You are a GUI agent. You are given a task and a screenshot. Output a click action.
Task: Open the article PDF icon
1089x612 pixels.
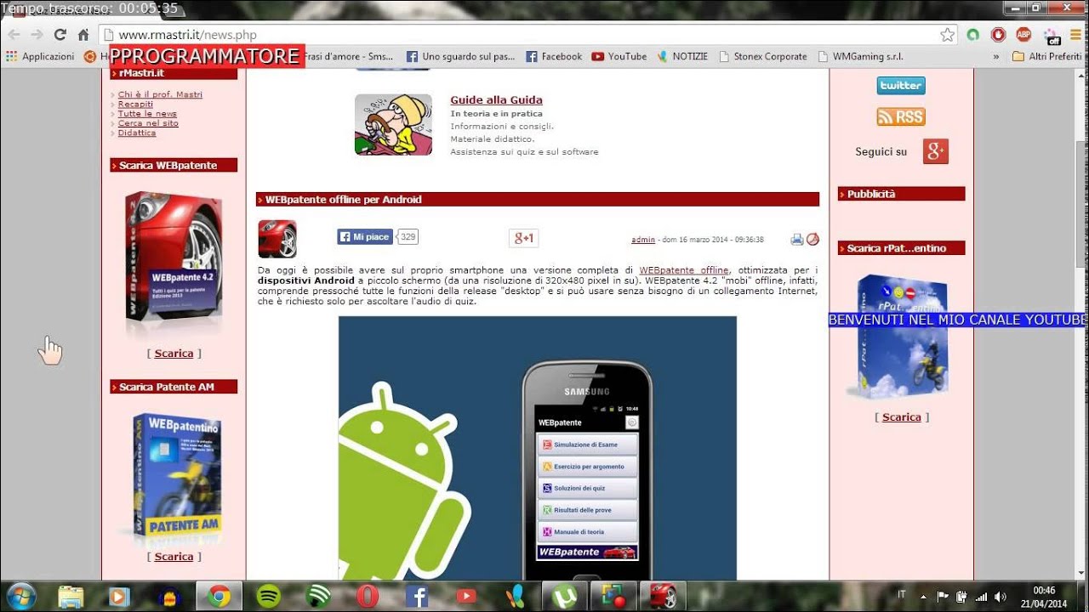coord(812,240)
